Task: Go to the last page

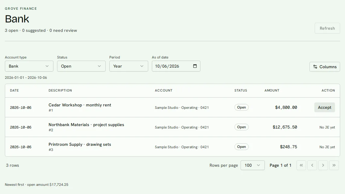Action: (334, 165)
